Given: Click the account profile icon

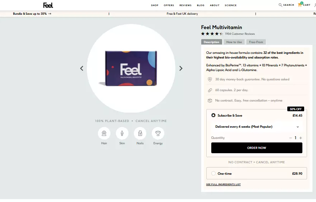Looking at the screenshot, I should click(315, 5).
